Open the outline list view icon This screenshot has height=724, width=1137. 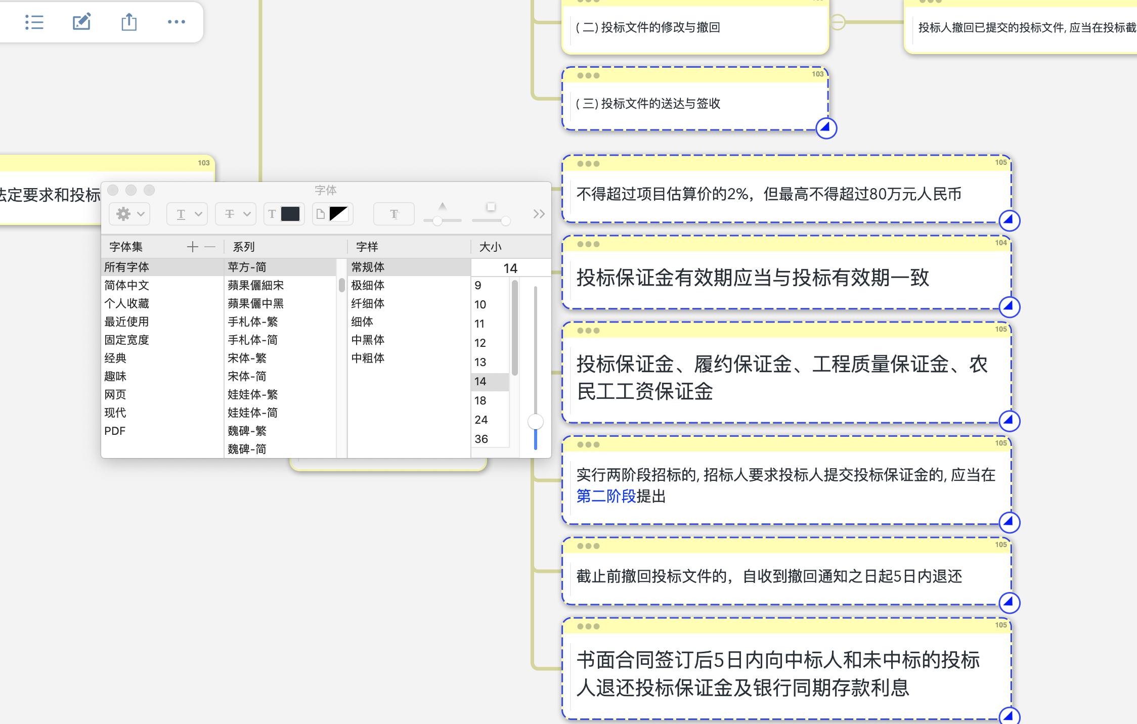click(x=34, y=22)
